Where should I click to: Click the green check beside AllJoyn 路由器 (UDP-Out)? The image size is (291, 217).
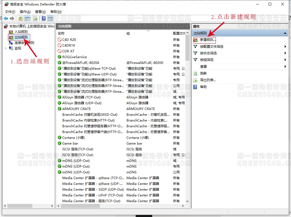tap(60, 103)
